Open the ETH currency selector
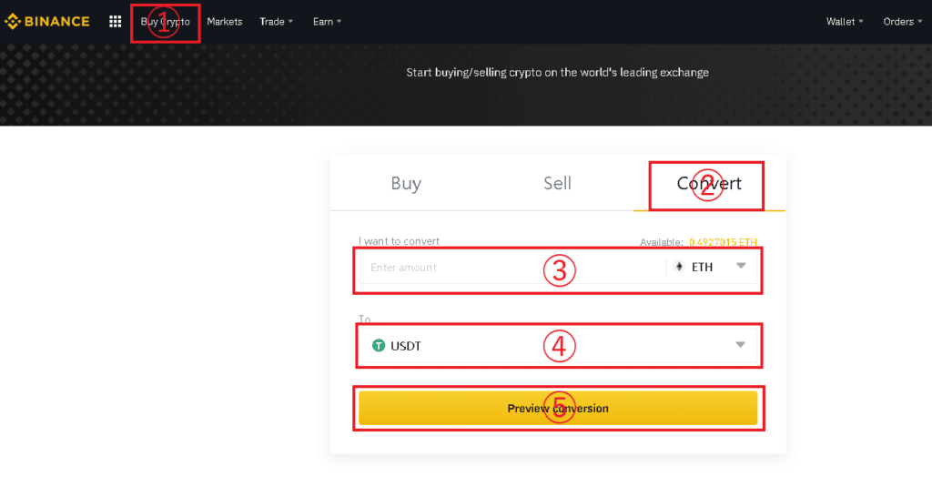932x487 pixels. (712, 267)
